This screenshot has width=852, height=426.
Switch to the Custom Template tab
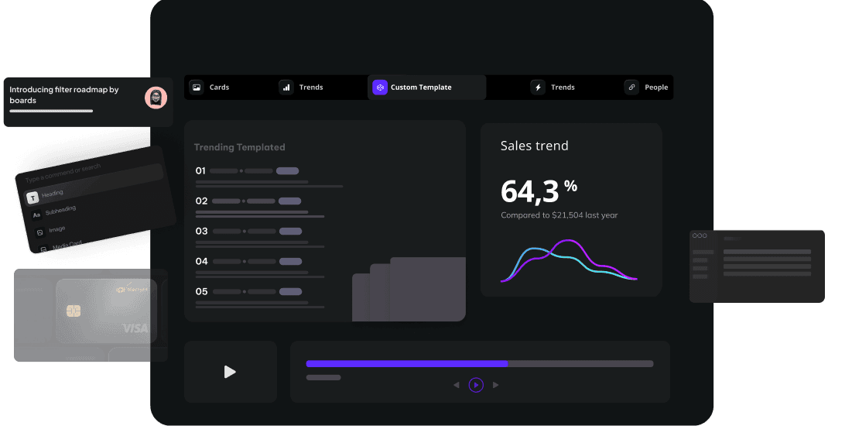coord(421,88)
